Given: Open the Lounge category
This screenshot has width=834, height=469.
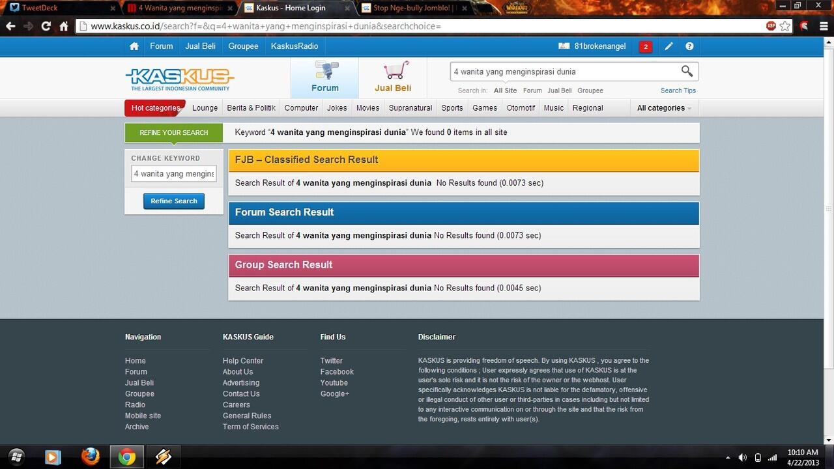Looking at the screenshot, I should coord(205,108).
